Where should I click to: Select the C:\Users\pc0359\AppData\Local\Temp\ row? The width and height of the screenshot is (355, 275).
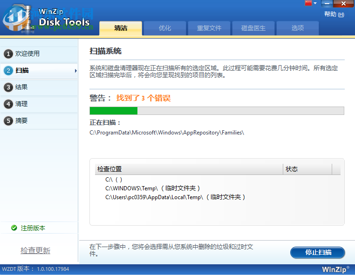[175, 197]
